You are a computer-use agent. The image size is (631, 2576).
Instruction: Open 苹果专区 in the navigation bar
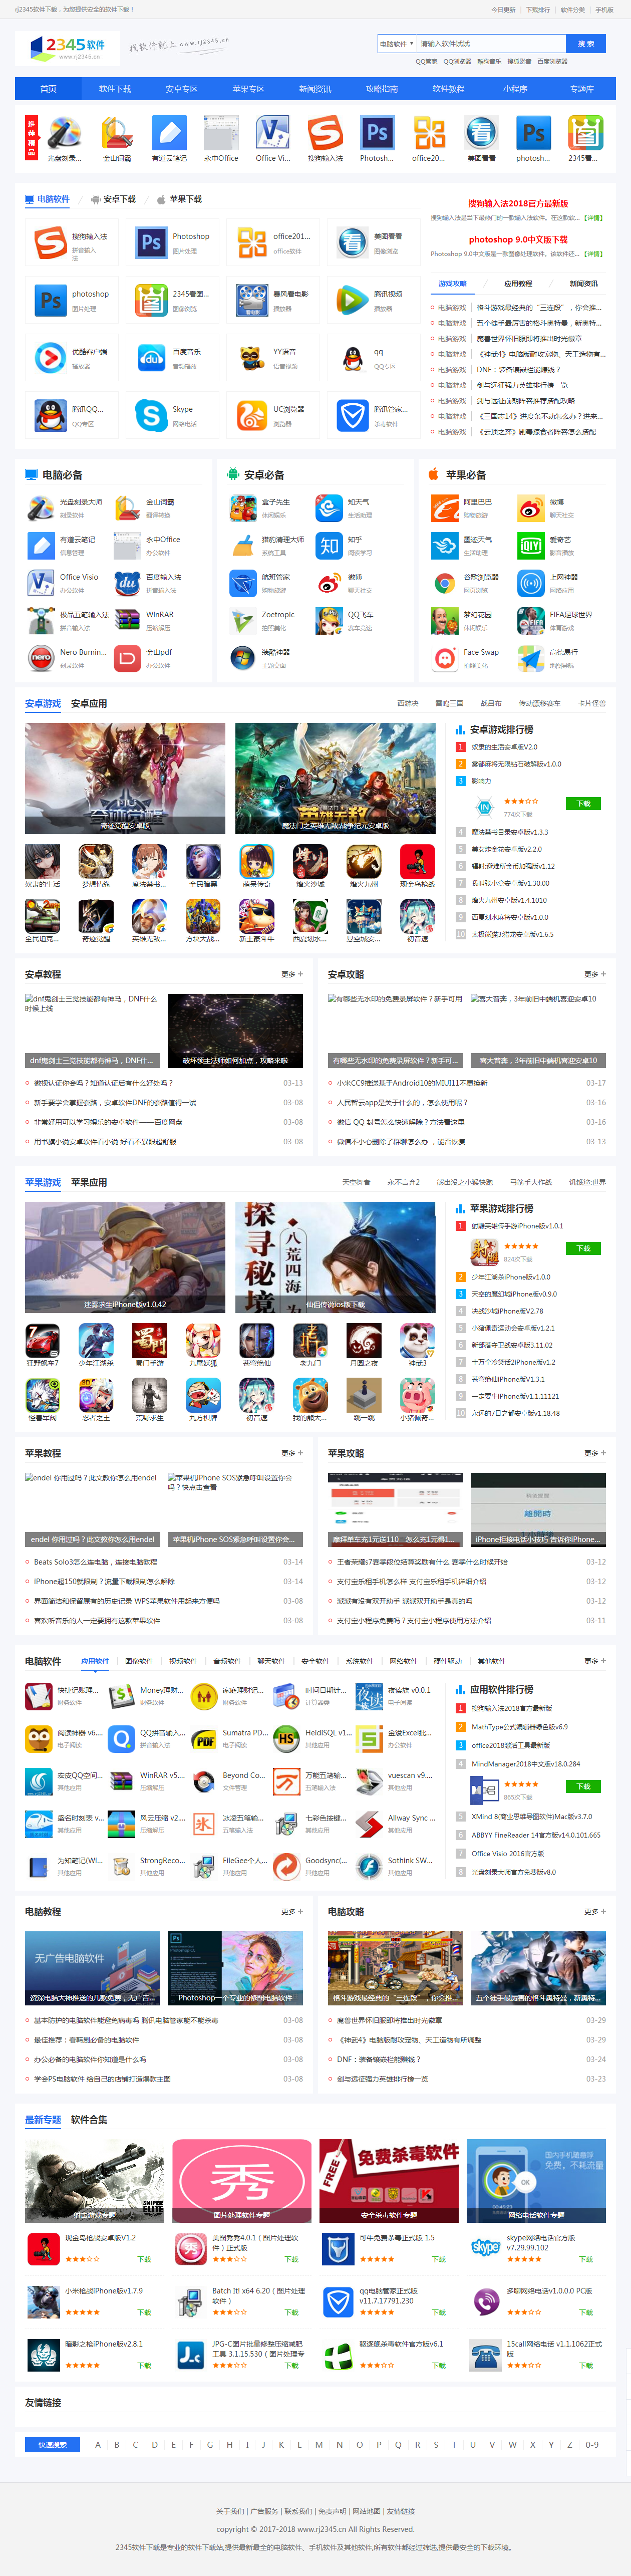coord(248,89)
